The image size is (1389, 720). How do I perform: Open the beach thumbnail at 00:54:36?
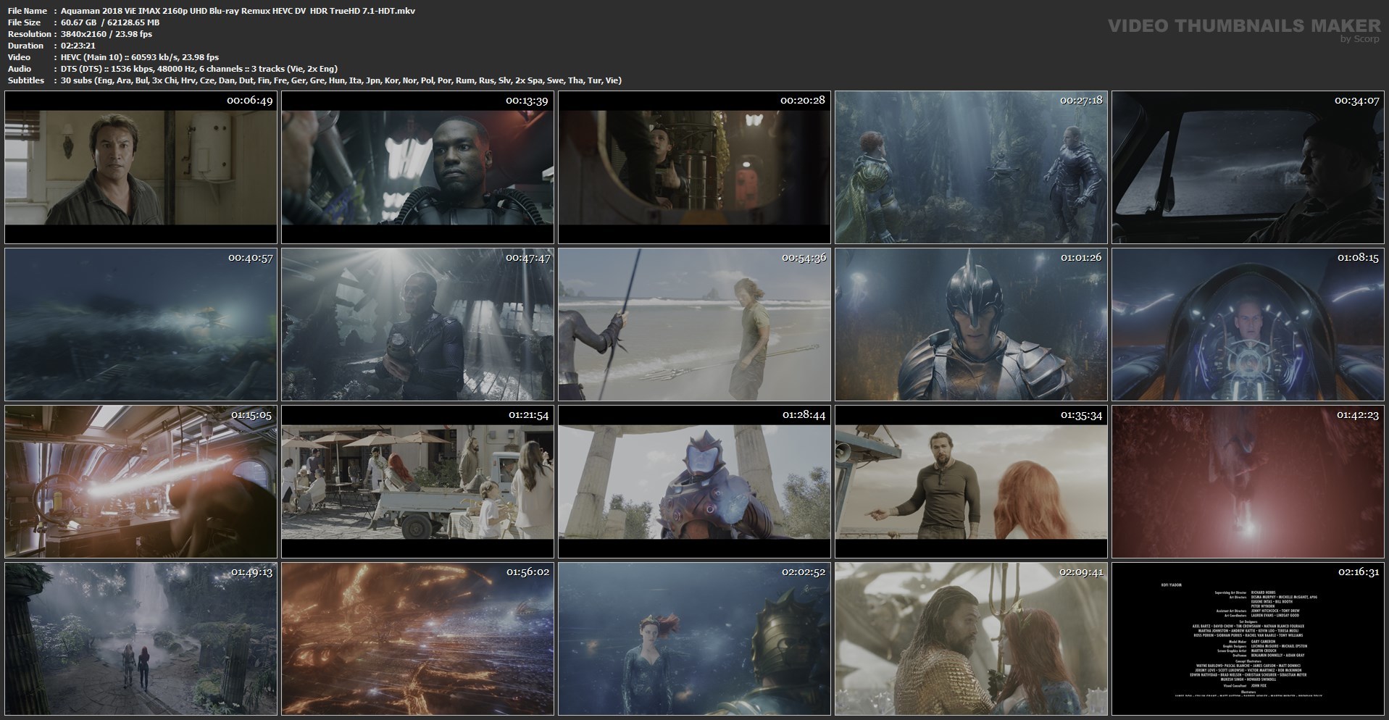[694, 325]
